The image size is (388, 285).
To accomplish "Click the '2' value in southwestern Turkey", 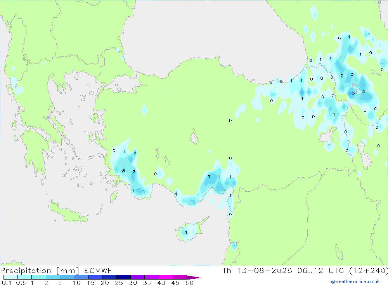I will pos(135,153).
